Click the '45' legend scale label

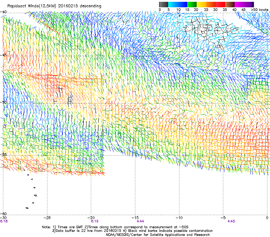point(243,10)
